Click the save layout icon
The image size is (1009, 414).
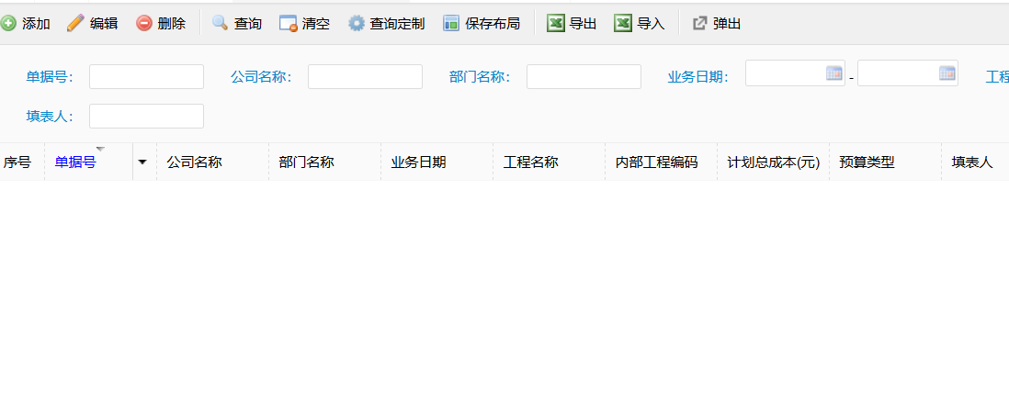(451, 24)
